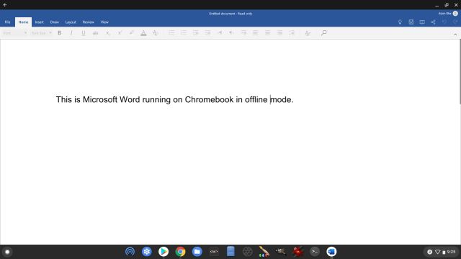Image resolution: width=461 pixels, height=259 pixels.
Task: Open the Styles gallery icon
Action: pyautogui.click(x=308, y=33)
